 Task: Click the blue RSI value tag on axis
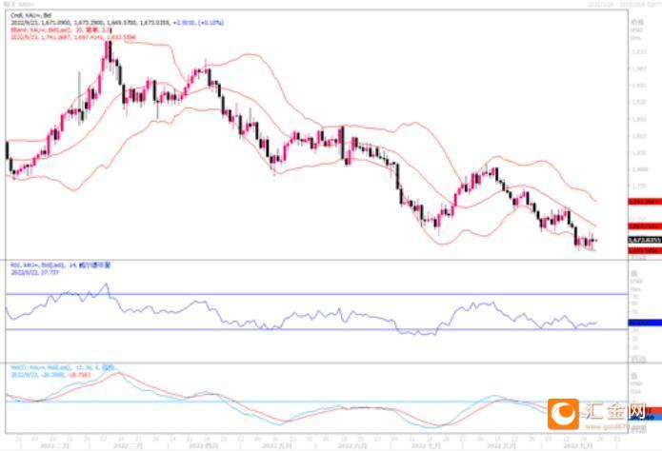click(x=645, y=323)
